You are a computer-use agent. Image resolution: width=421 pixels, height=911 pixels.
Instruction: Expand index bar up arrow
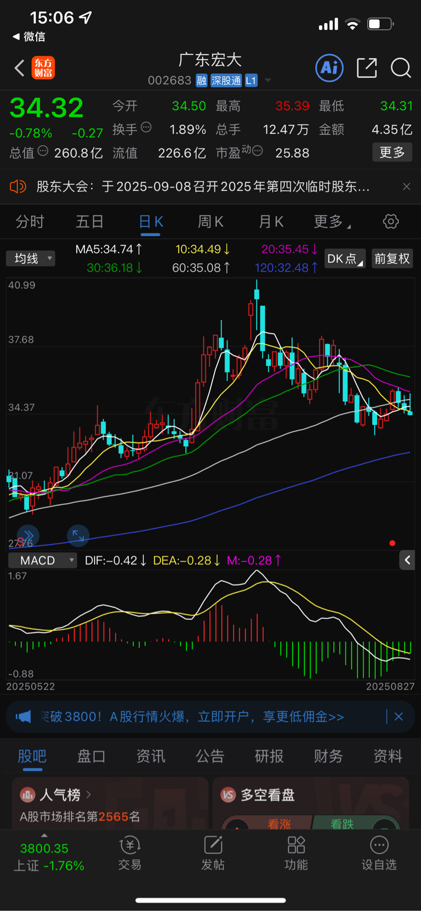click(x=44, y=835)
